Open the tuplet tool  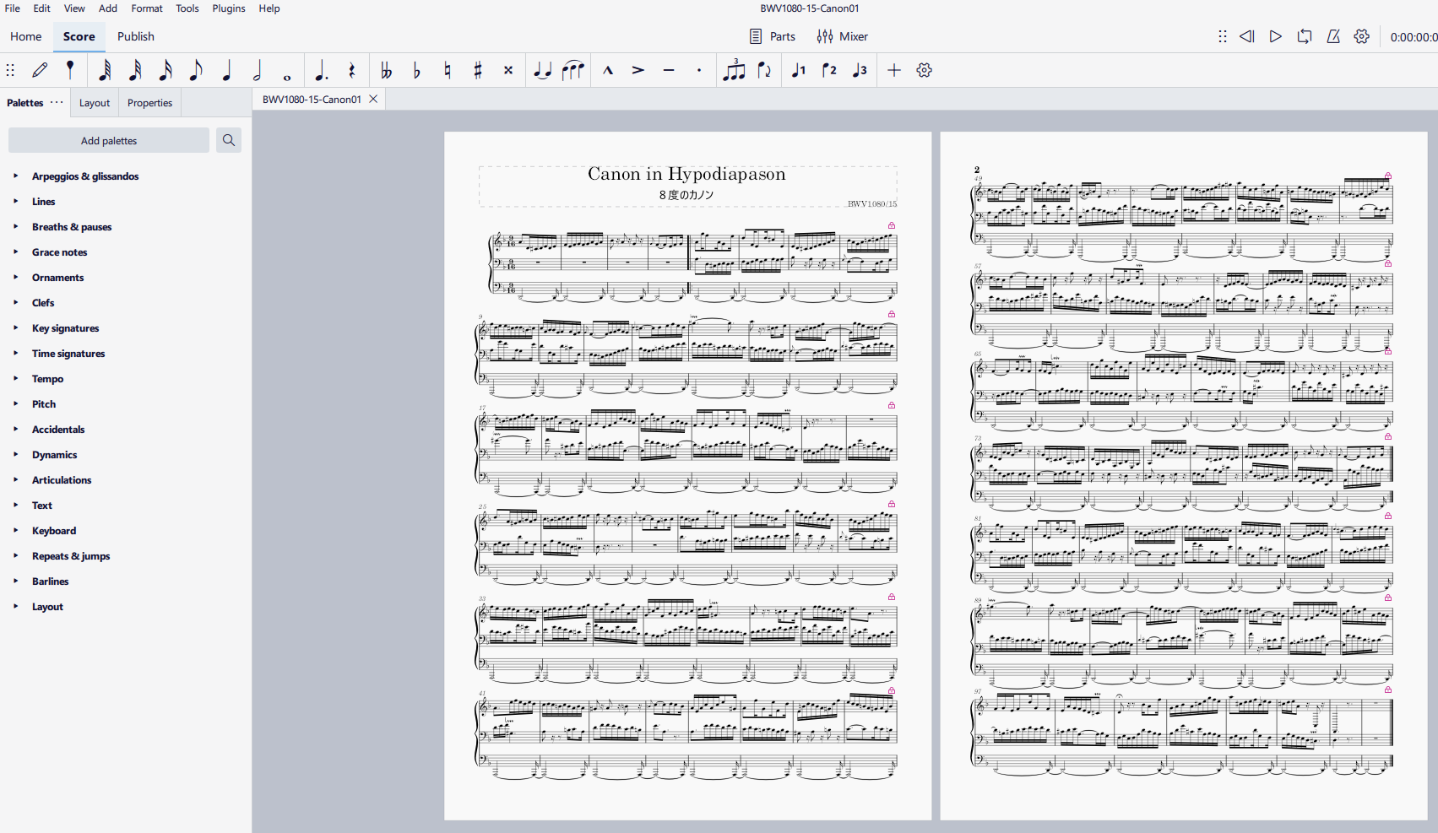(x=734, y=70)
